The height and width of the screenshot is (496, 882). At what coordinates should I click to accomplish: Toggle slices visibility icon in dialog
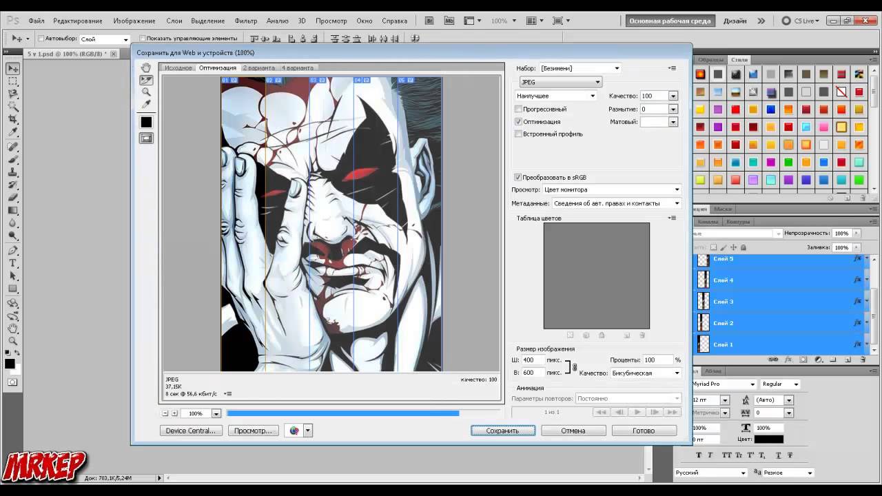[x=146, y=138]
